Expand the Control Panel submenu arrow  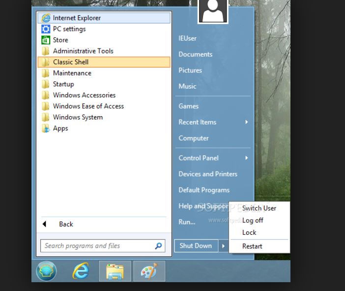pyautogui.click(x=246, y=158)
